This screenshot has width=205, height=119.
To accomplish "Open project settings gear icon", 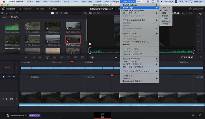I will [200, 115].
